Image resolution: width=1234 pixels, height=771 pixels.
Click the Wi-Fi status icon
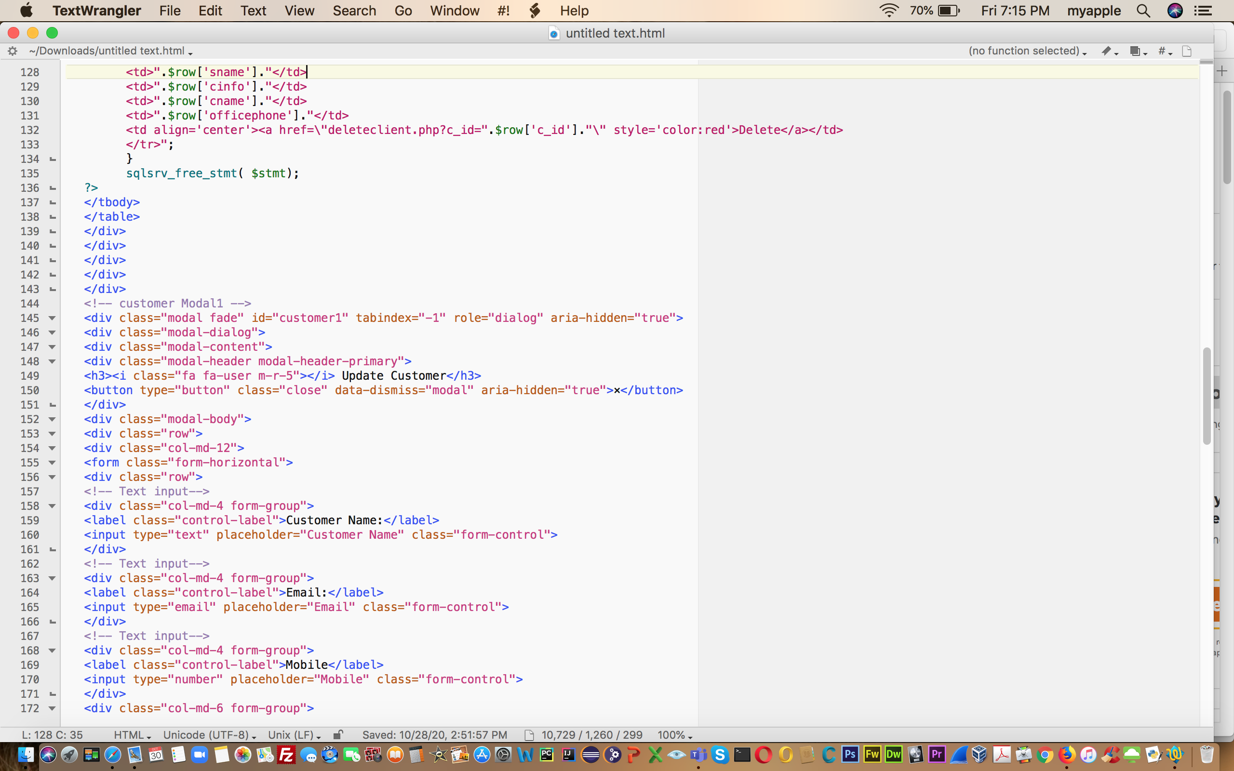[889, 11]
